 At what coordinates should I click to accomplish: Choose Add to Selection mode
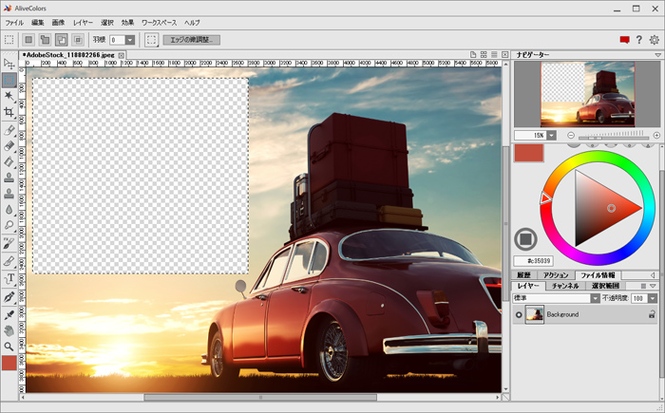pos(45,40)
